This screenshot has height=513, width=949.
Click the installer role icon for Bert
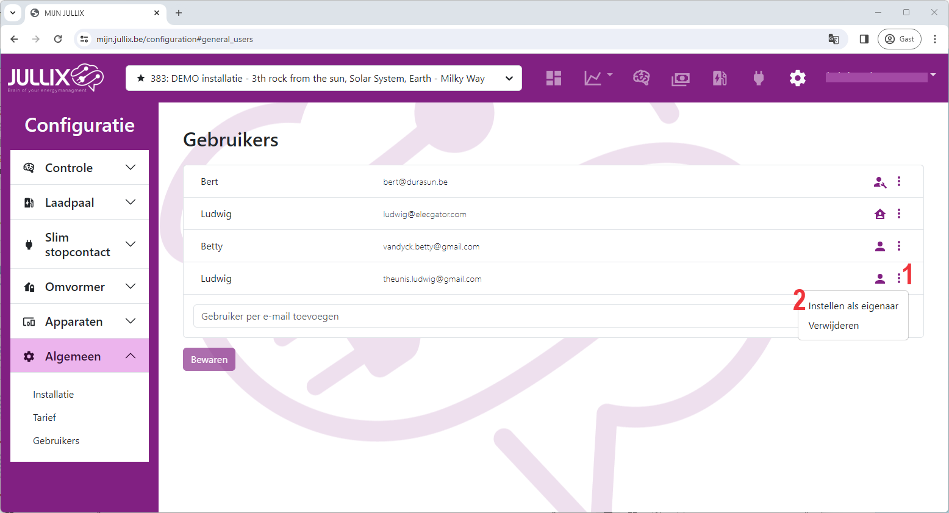tap(879, 182)
